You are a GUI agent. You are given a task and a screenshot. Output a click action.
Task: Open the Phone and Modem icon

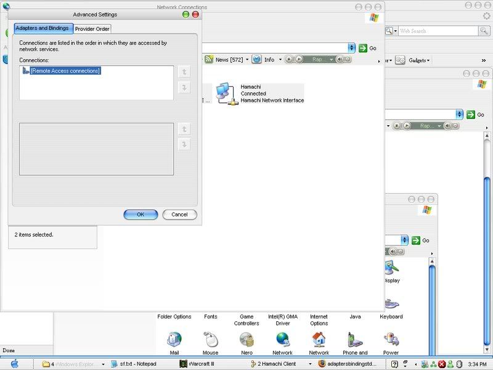355,339
